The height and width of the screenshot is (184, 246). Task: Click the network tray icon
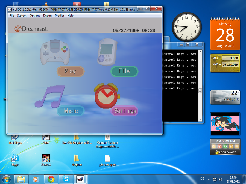[215, 179]
